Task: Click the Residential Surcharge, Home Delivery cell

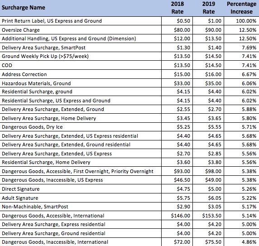Action: tap(81, 162)
